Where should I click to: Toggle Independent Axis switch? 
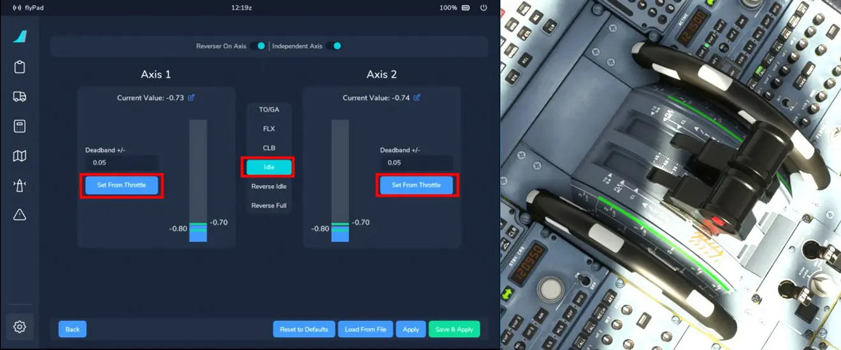pyautogui.click(x=334, y=46)
